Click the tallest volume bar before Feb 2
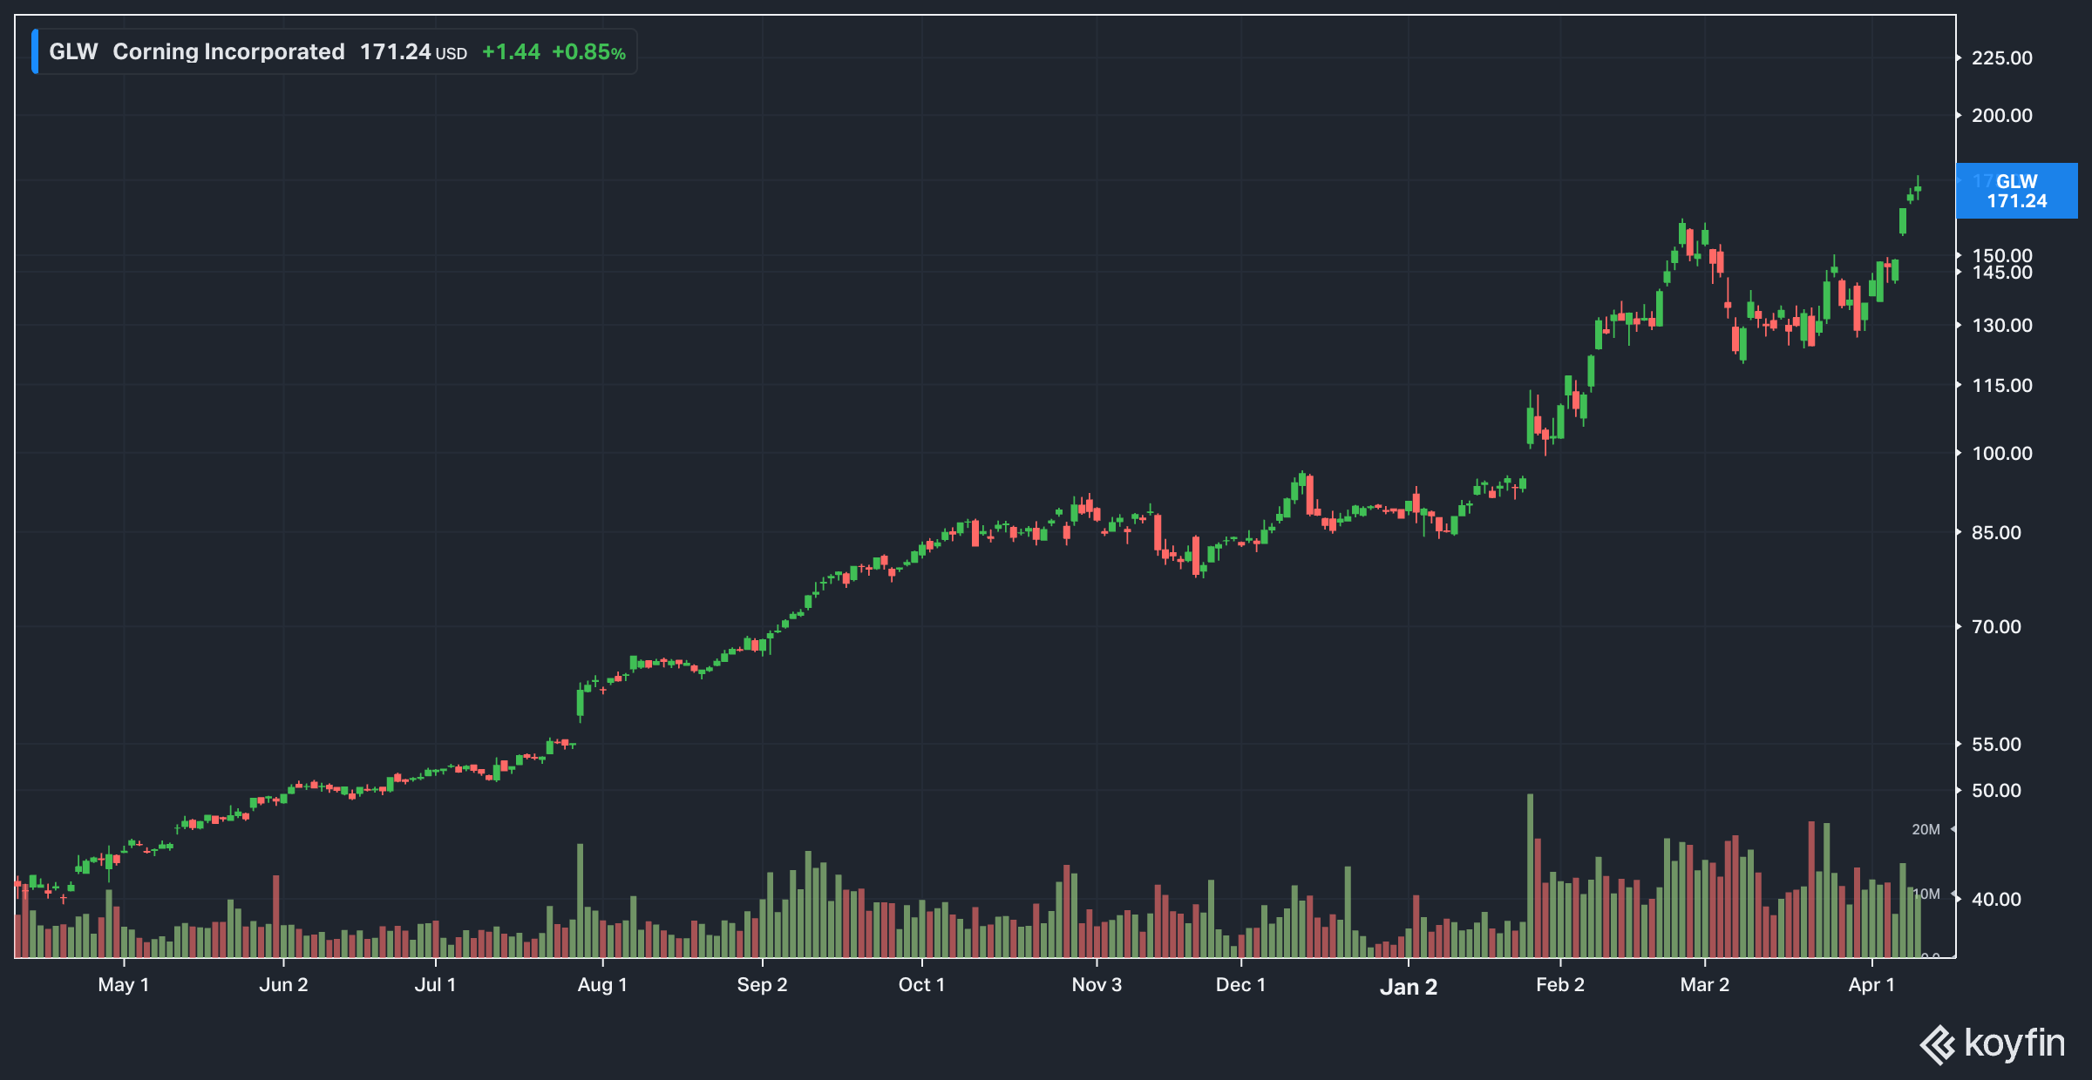This screenshot has width=2092, height=1080. tap(1530, 875)
